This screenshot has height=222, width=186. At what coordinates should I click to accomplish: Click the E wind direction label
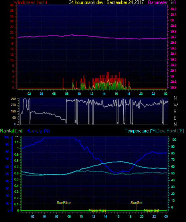[175, 118]
